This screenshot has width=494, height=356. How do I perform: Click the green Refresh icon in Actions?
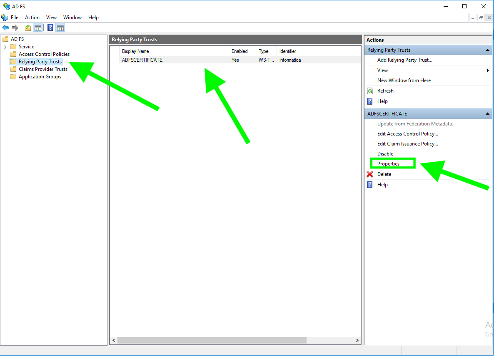point(370,91)
